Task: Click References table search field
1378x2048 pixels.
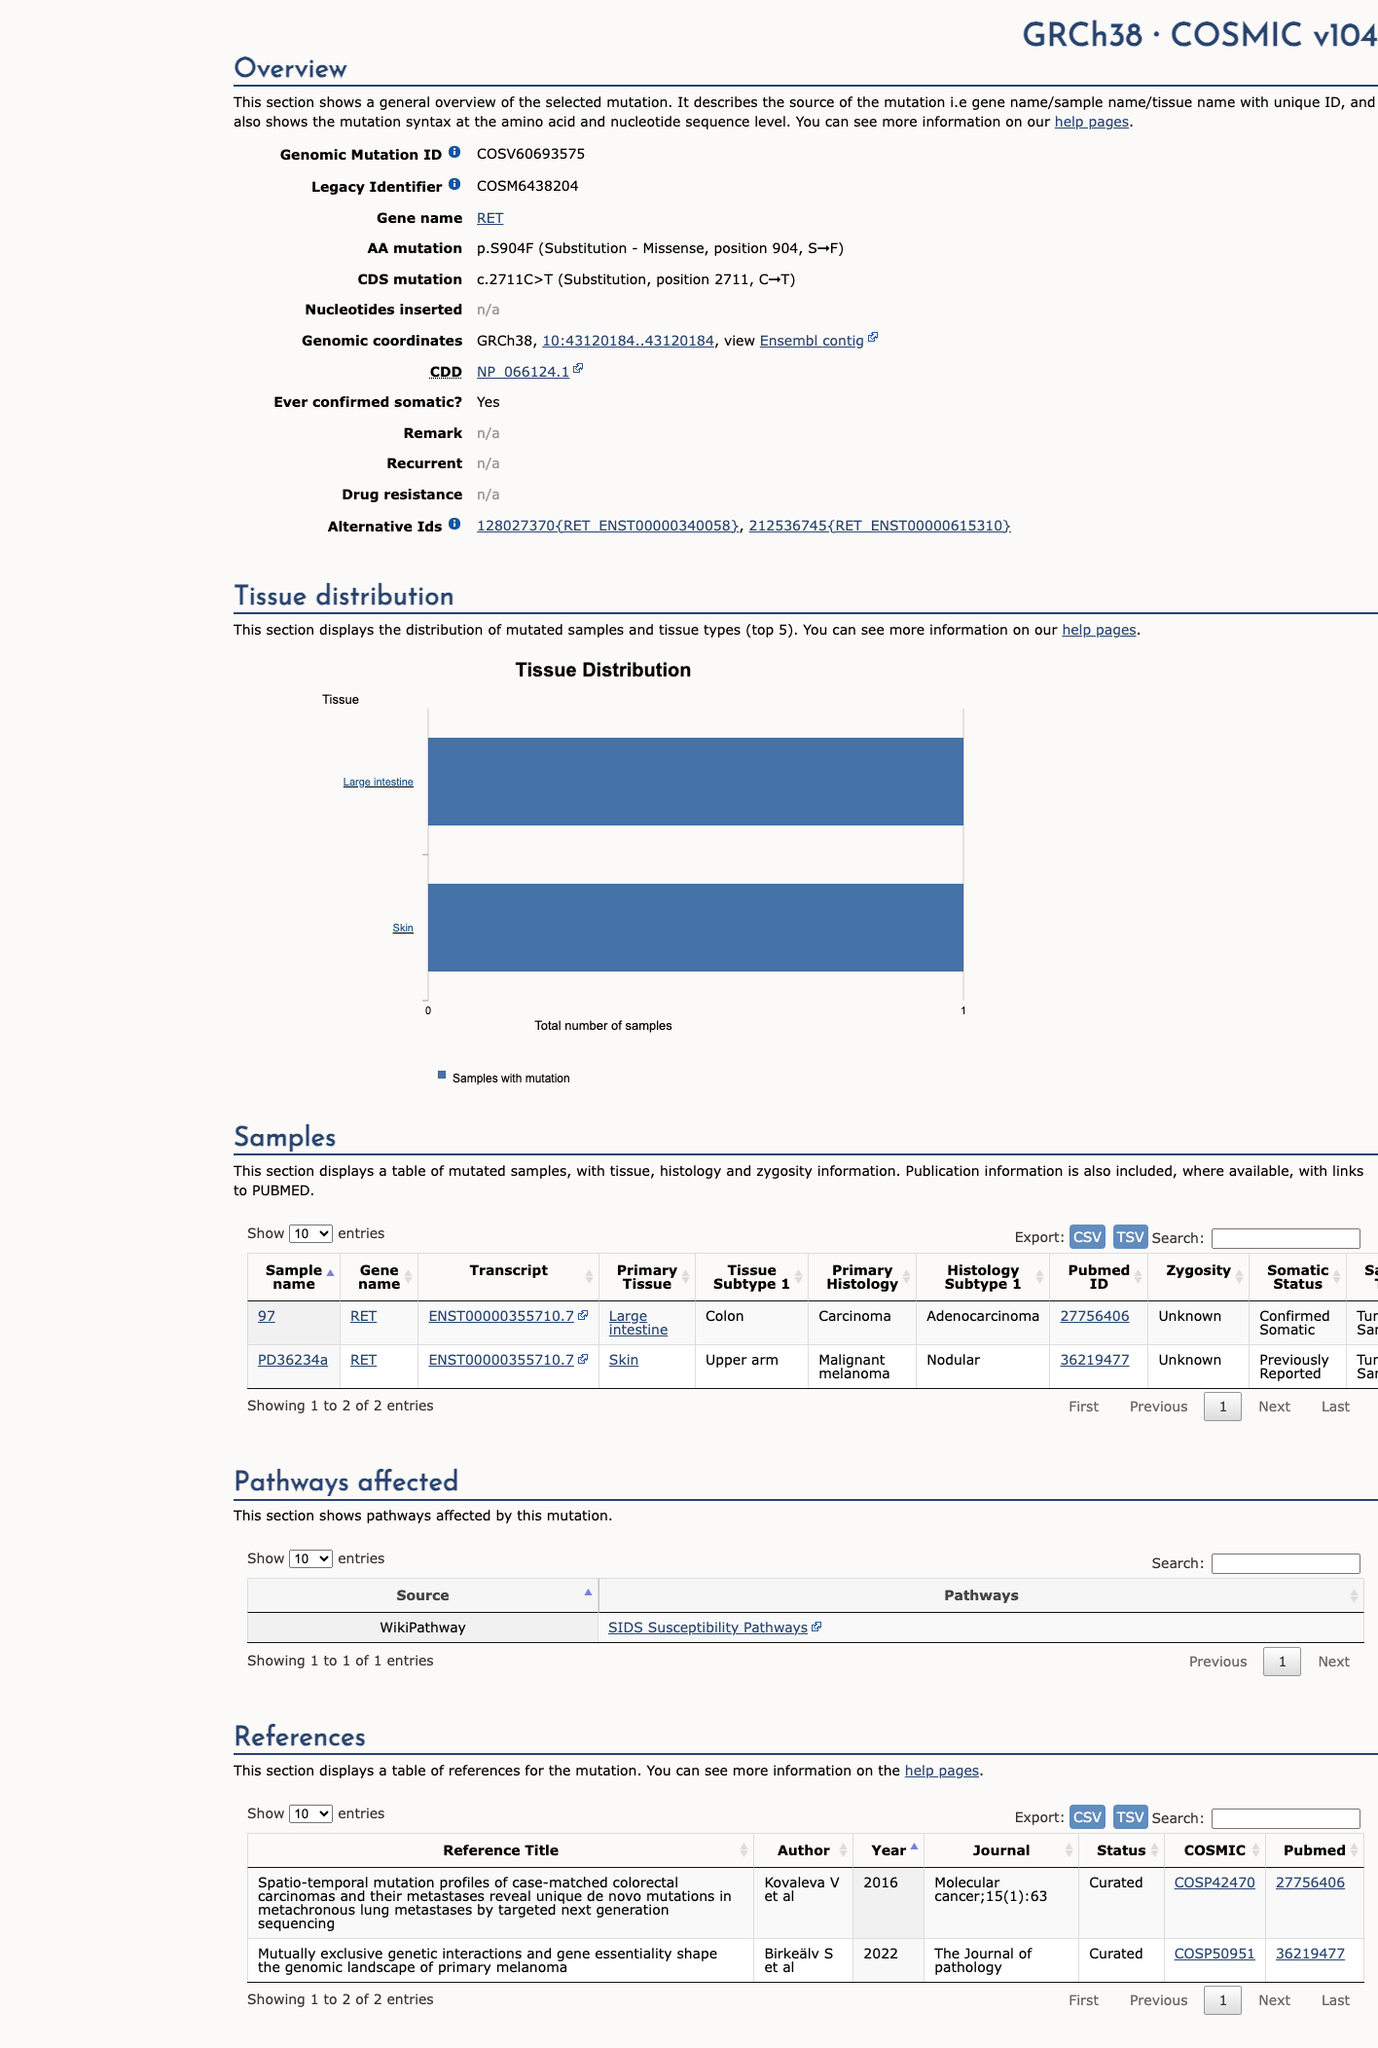Action: [x=1286, y=1818]
